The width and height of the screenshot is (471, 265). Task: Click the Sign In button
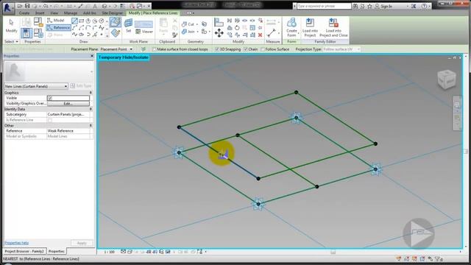(x=383, y=6)
